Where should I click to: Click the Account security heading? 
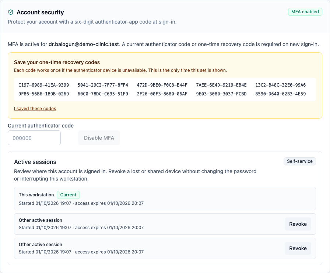(40, 12)
